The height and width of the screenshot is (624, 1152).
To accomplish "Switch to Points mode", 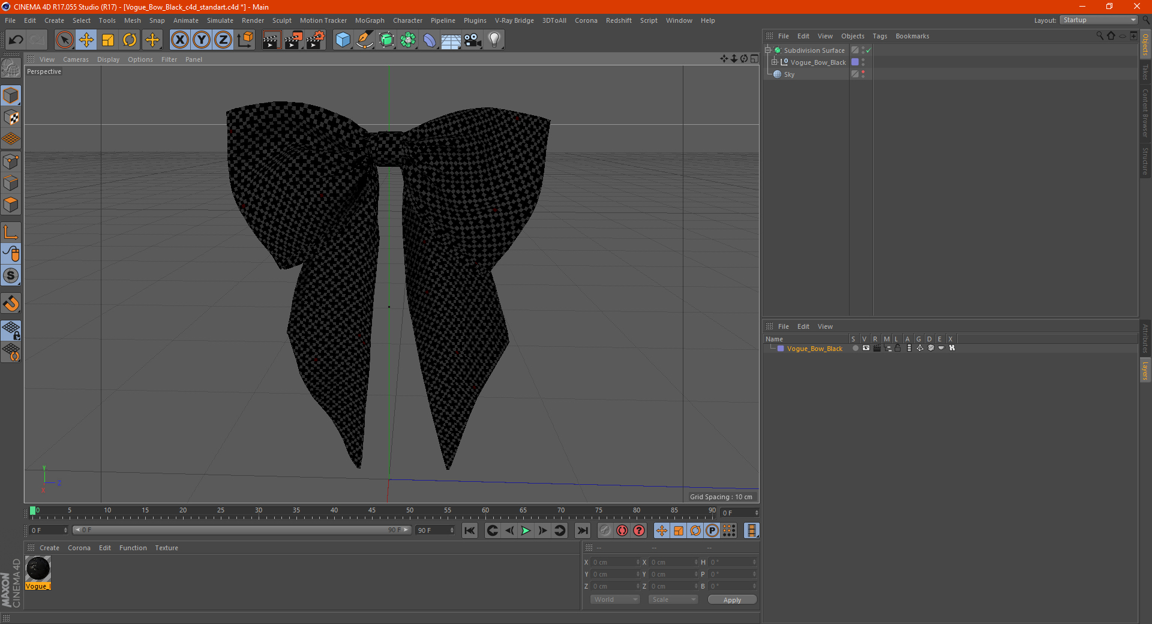I will pyautogui.click(x=11, y=161).
